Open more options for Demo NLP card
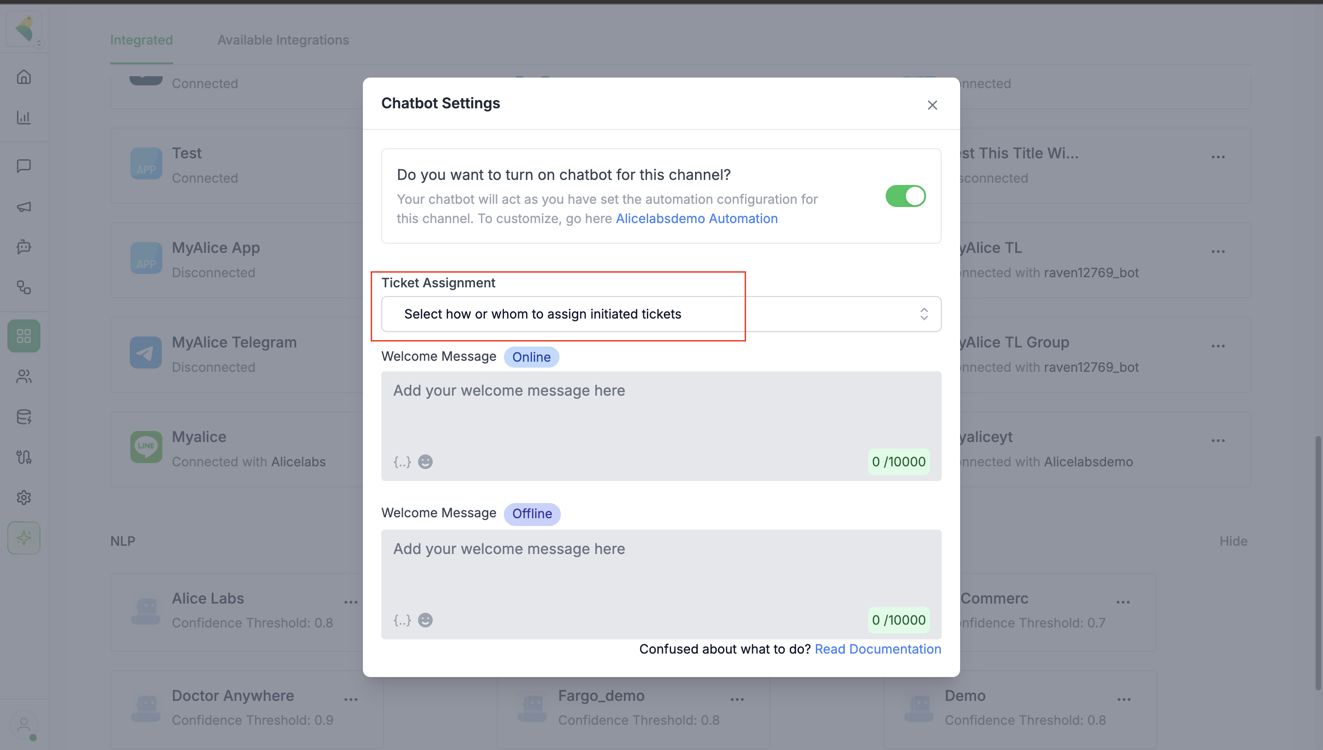Viewport: 1323px width, 750px height. pos(1124,700)
